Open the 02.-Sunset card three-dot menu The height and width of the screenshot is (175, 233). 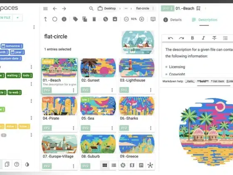(112, 90)
